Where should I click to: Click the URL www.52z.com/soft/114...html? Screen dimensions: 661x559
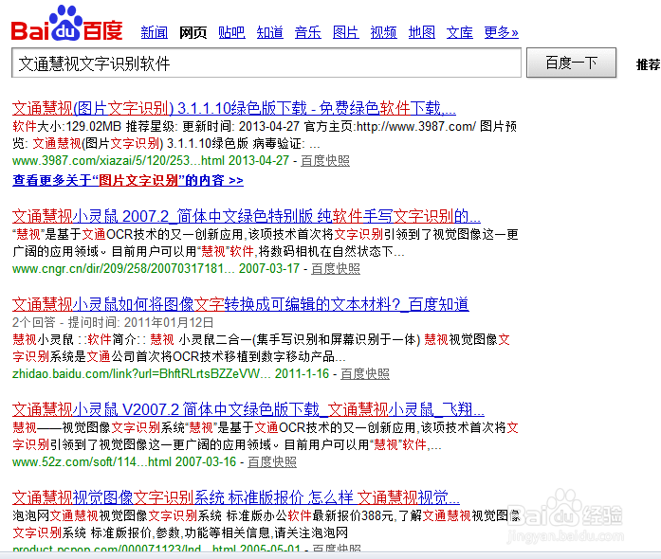[x=92, y=461]
